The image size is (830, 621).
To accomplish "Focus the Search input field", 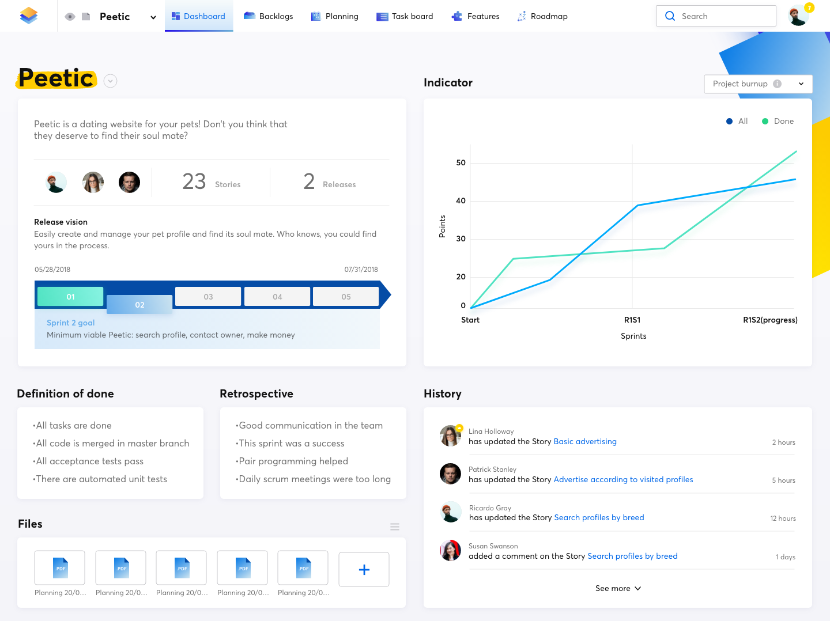I will coord(716,16).
